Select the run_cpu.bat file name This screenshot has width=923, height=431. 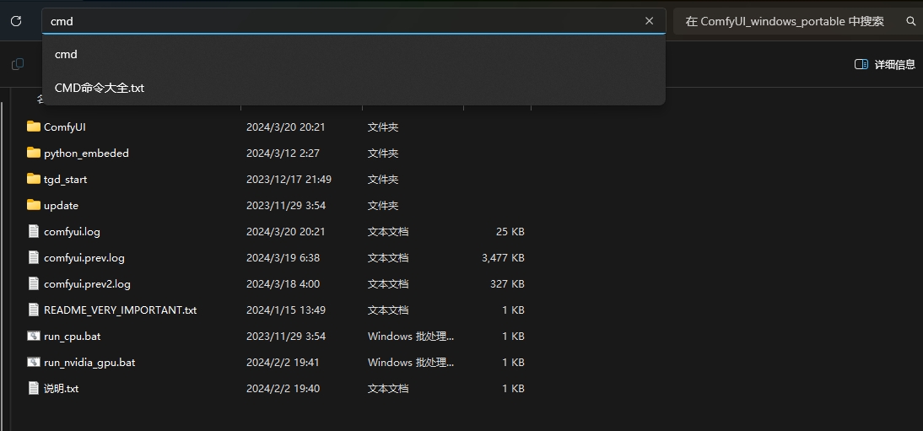72,337
